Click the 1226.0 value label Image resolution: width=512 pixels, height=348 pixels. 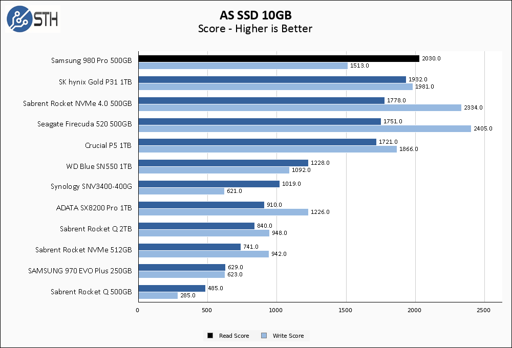click(320, 212)
